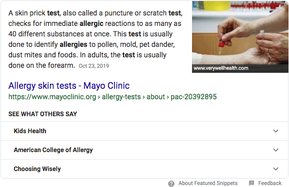Open the Choosing Wisely section label
The height and width of the screenshot is (187, 289).
(37, 169)
